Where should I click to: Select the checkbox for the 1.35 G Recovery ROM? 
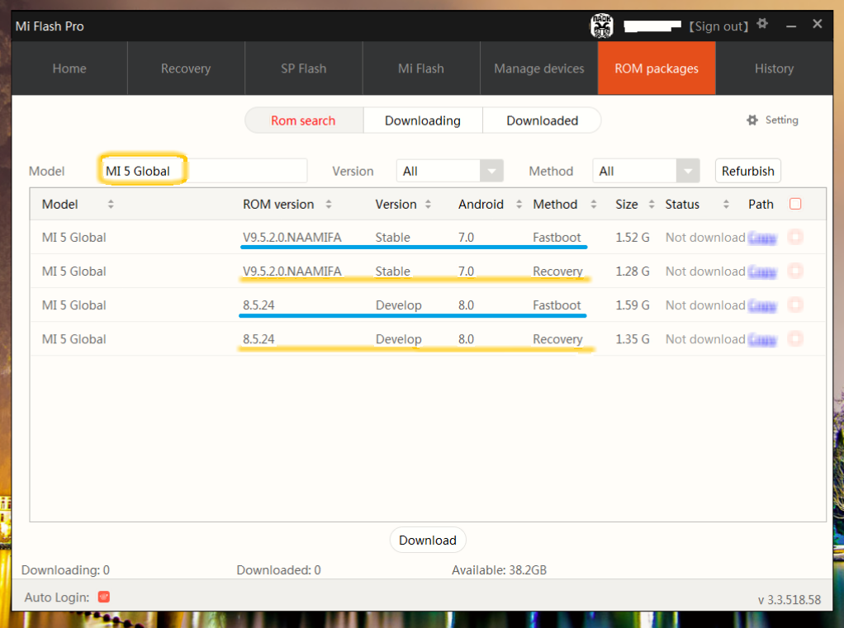coord(795,339)
